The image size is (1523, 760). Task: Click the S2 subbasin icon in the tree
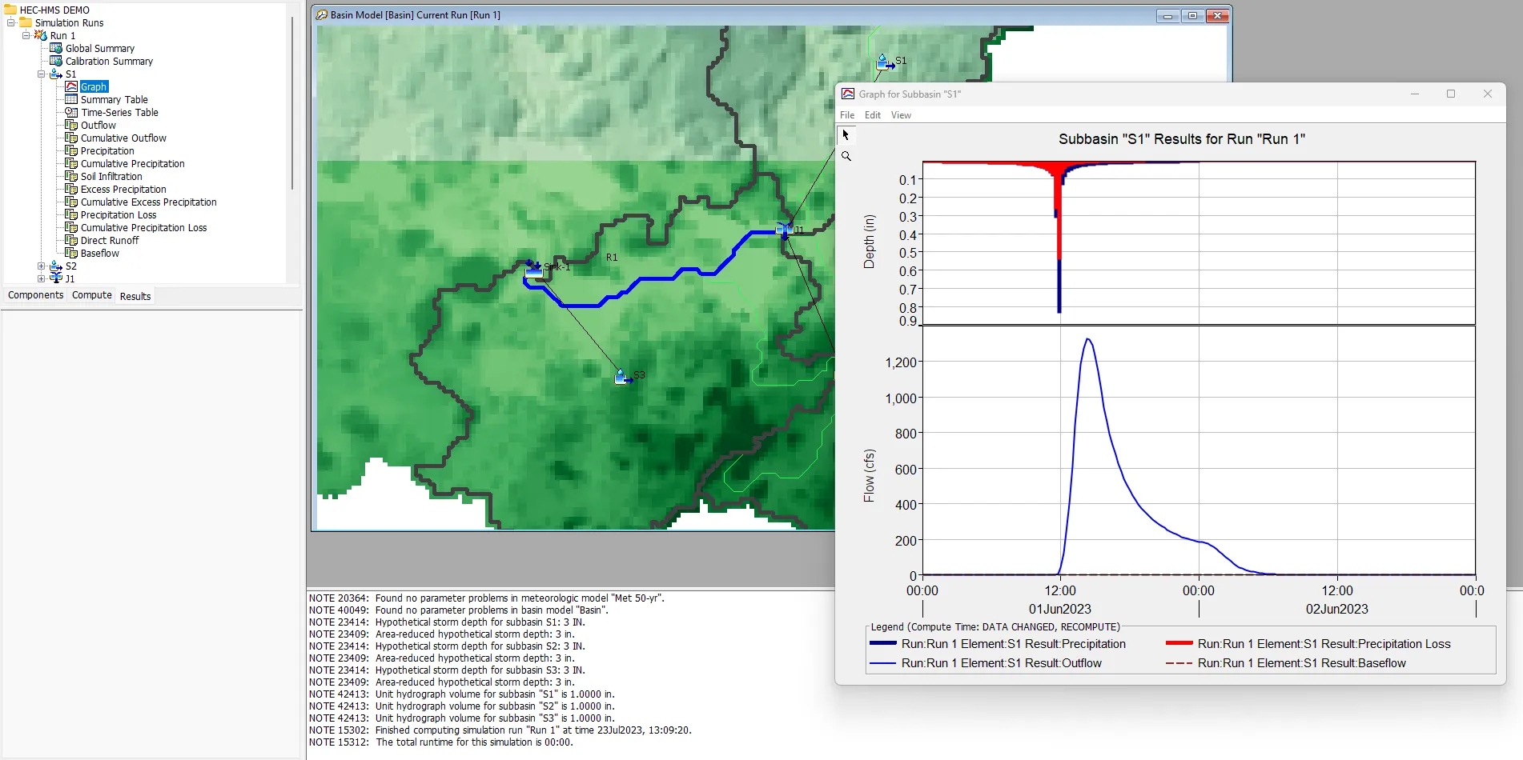point(56,266)
